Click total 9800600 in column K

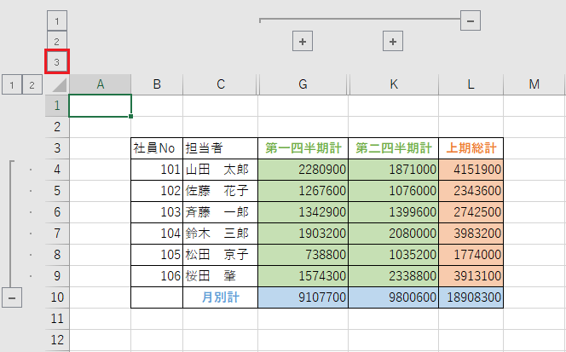tap(394, 297)
